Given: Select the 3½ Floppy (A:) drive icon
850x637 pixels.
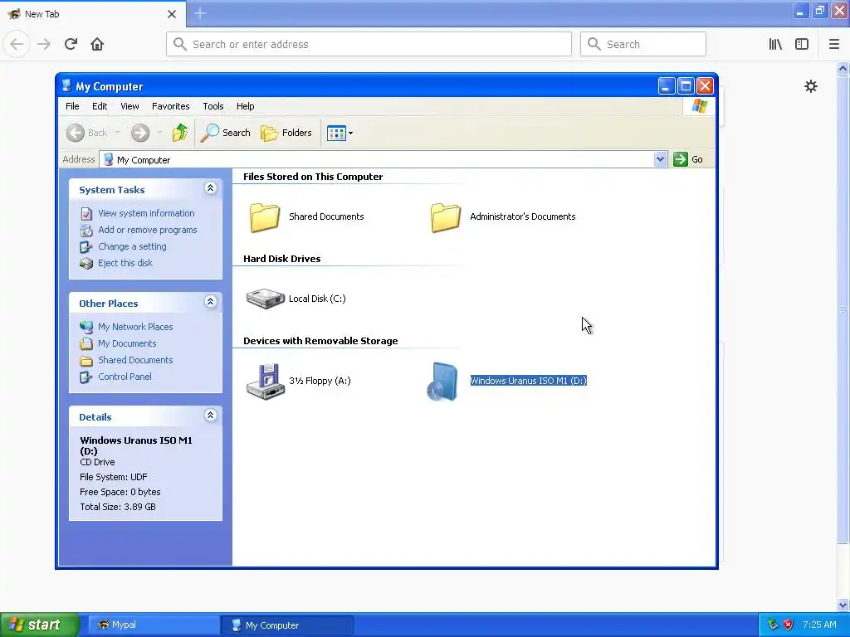Looking at the screenshot, I should (x=265, y=382).
